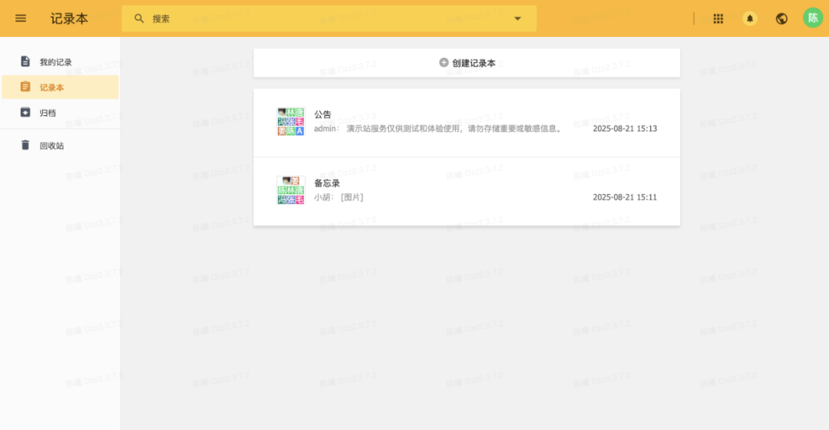Viewport: 829px width, 430px height.
Task: Focus the 搜索 search input field
Action: point(329,18)
